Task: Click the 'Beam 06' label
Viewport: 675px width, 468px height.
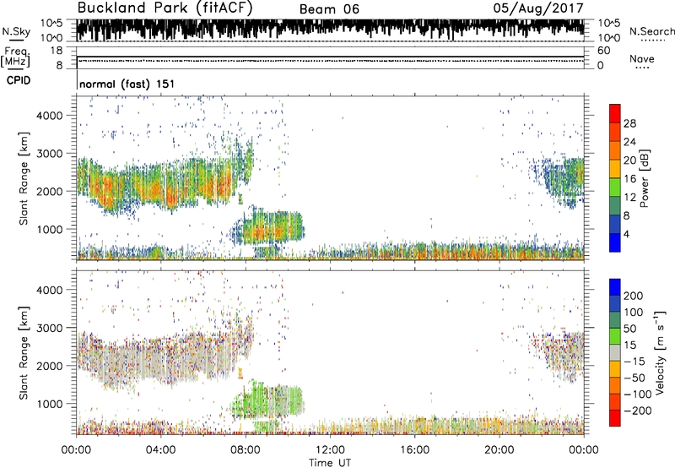Action: coord(329,9)
